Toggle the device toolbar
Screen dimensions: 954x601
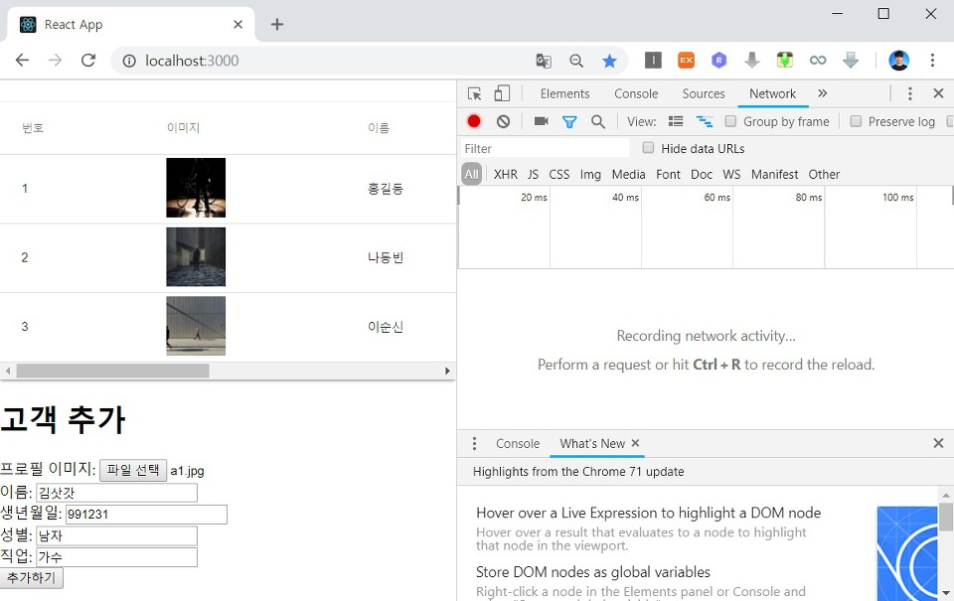click(x=500, y=92)
